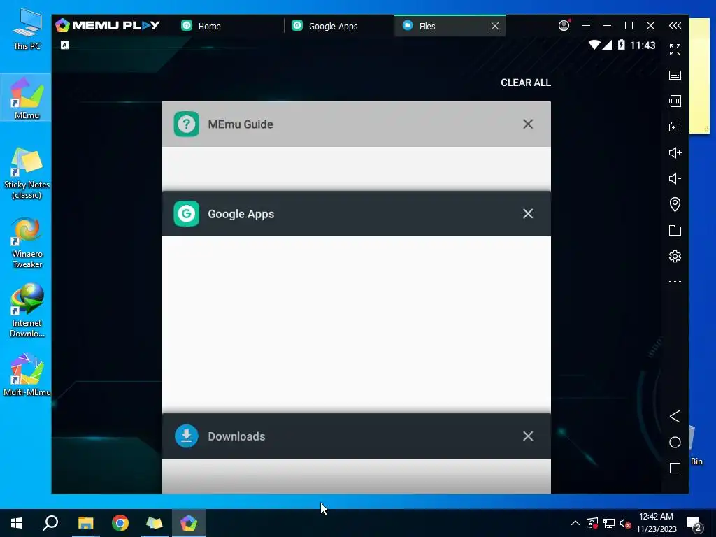Open the multi-instance add window icon
The height and width of the screenshot is (537, 716).
pos(675,127)
